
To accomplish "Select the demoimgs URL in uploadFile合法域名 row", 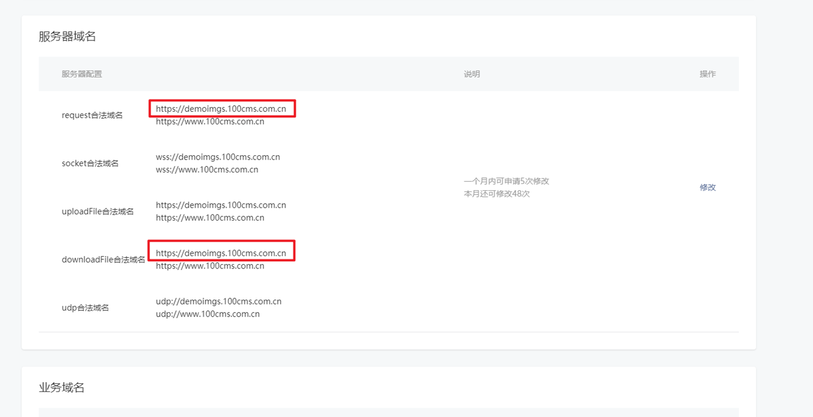I will point(220,205).
